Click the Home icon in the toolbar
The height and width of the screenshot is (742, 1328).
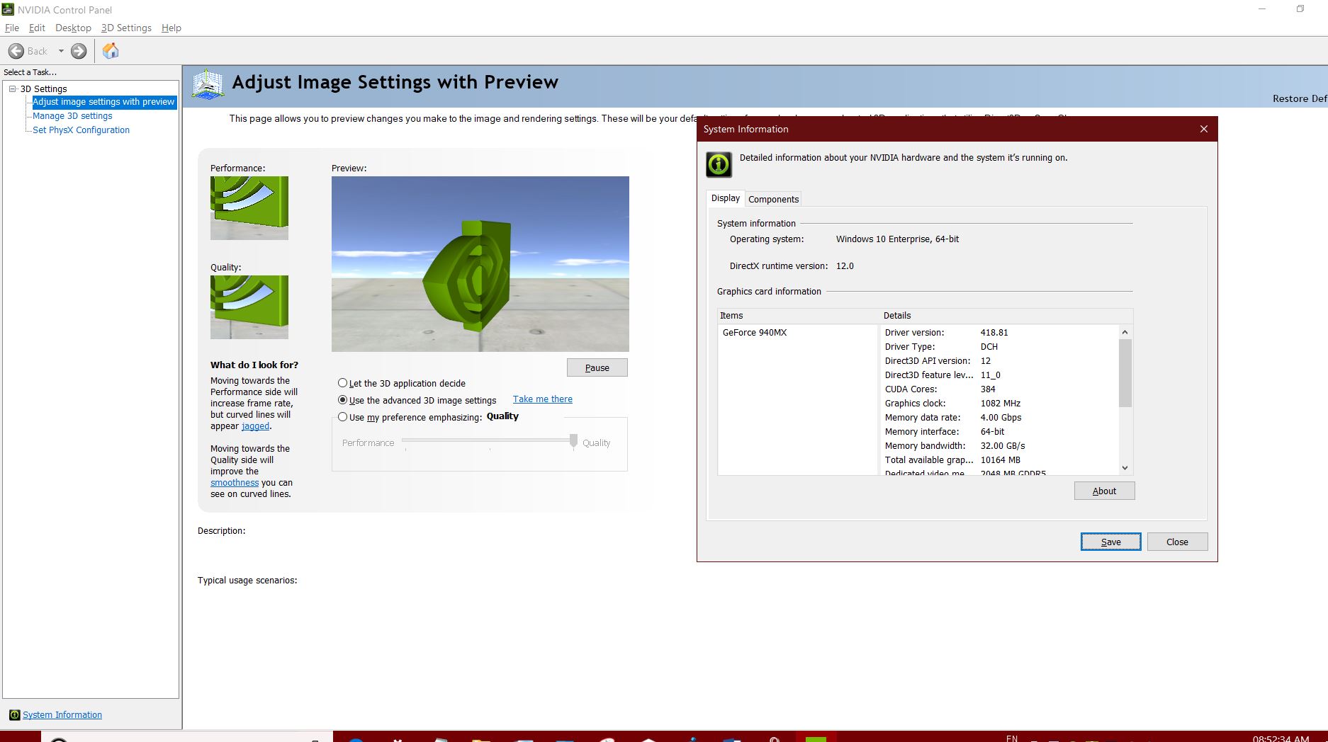click(111, 50)
